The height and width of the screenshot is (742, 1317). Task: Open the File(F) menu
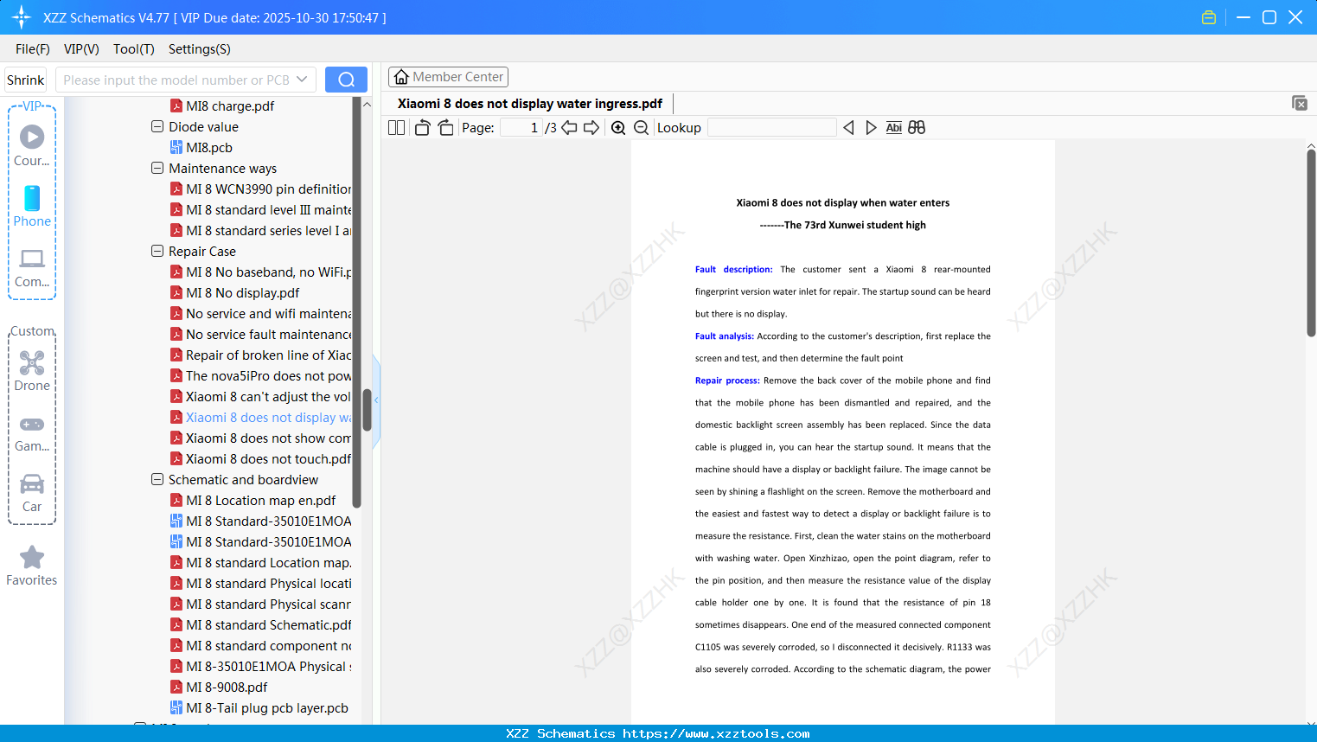pyautogui.click(x=33, y=49)
